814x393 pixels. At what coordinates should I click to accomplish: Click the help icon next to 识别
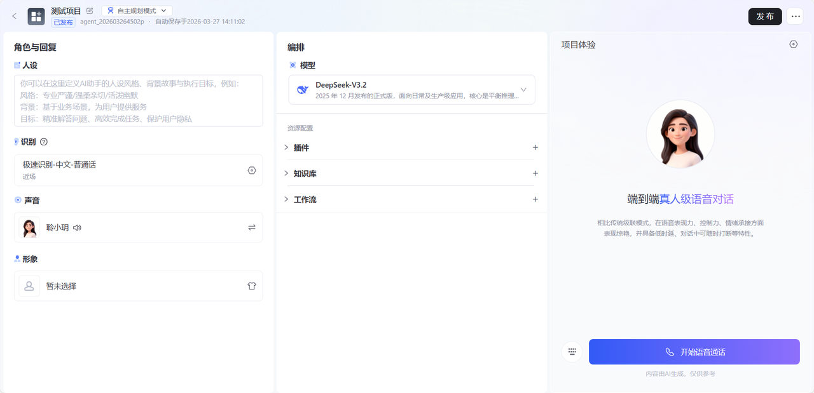(x=44, y=142)
